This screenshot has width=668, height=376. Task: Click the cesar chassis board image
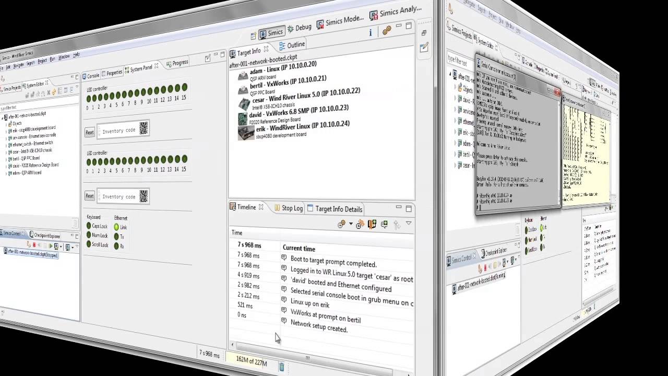click(x=244, y=104)
